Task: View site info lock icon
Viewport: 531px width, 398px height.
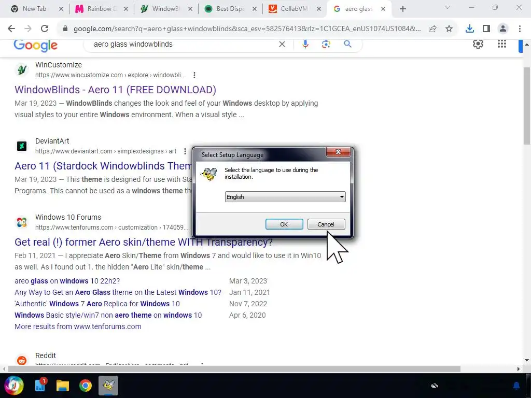Action: point(65,29)
